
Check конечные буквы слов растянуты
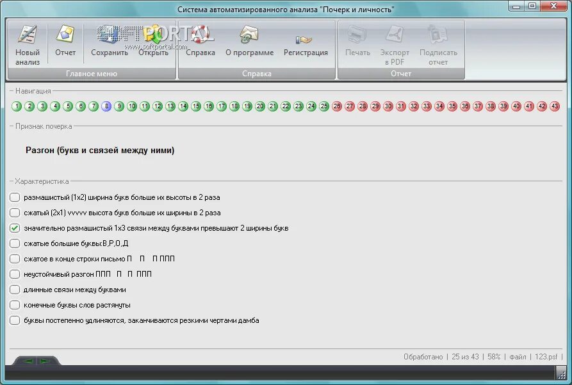coord(15,305)
